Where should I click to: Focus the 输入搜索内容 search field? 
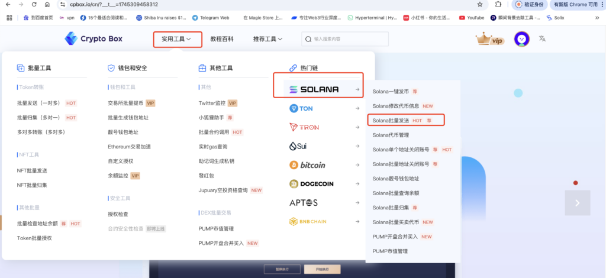345,39
